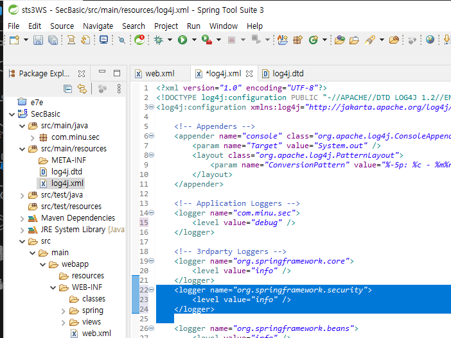The width and height of the screenshot is (451, 338).
Task: Expand the src/test/java folder
Action: tap(22, 196)
